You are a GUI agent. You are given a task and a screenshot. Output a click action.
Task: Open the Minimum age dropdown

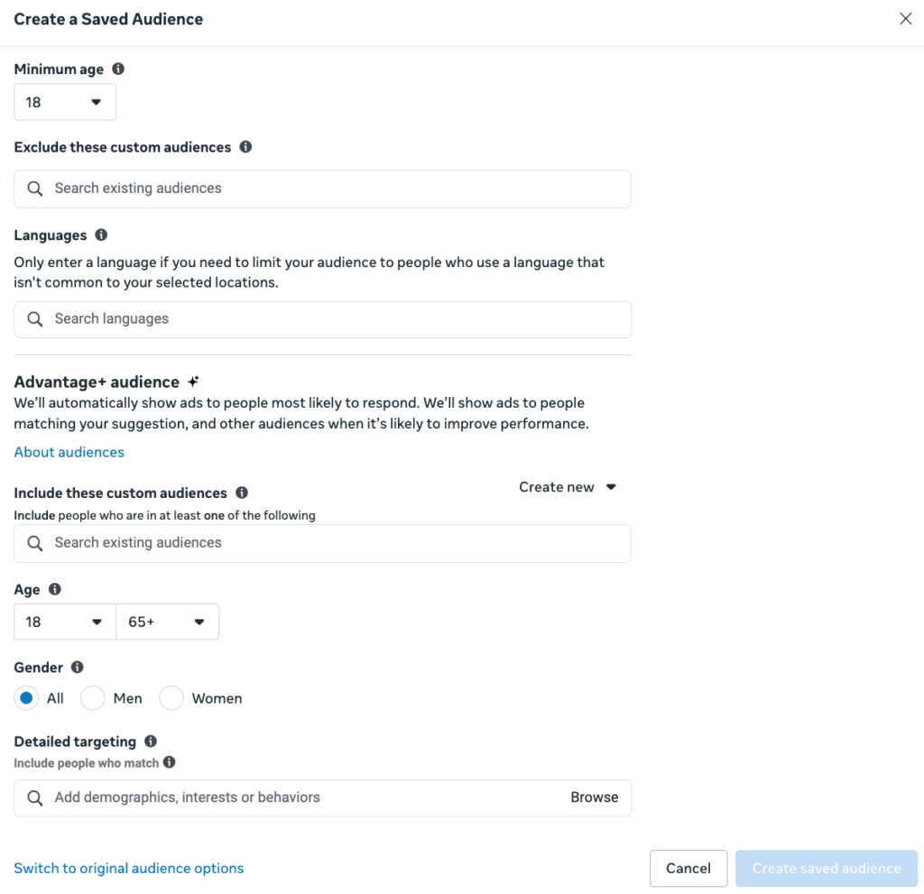click(64, 102)
